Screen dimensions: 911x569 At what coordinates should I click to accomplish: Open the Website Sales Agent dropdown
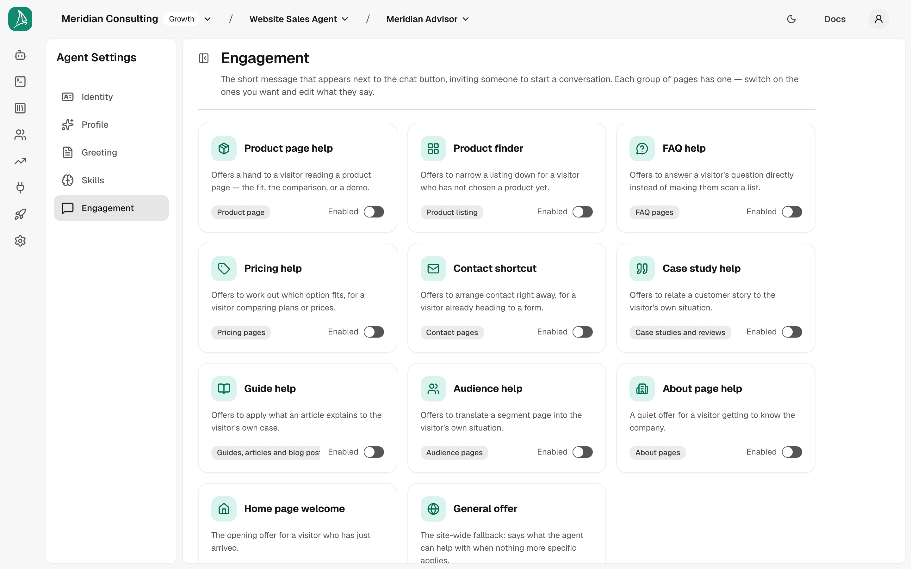coord(299,19)
